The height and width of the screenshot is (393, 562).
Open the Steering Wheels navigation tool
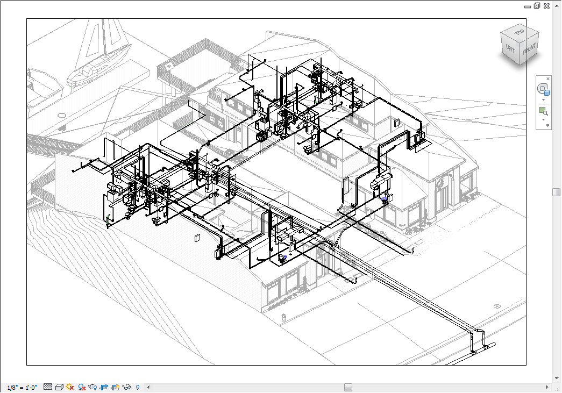pos(543,89)
